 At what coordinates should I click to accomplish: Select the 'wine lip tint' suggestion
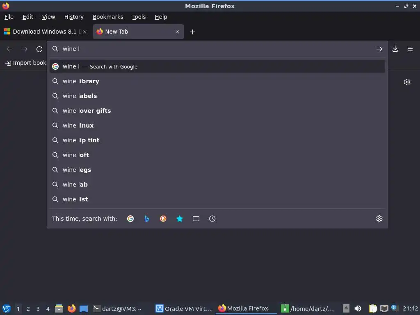click(x=217, y=140)
